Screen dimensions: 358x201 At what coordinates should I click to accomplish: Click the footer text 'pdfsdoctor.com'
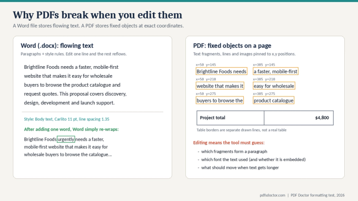(x=272, y=195)
